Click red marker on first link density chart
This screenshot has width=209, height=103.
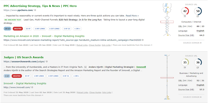[x=167, y=22]
